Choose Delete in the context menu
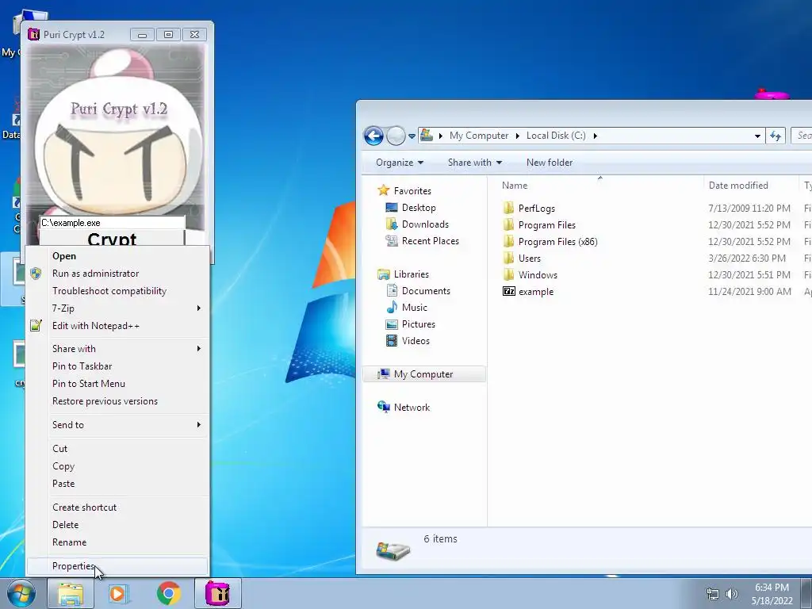812x609 pixels. pos(117,525)
